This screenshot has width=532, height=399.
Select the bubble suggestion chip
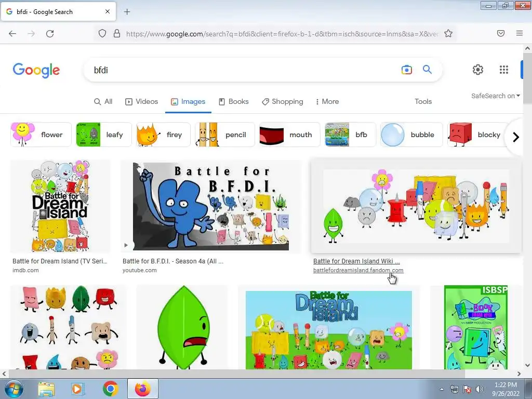point(411,135)
